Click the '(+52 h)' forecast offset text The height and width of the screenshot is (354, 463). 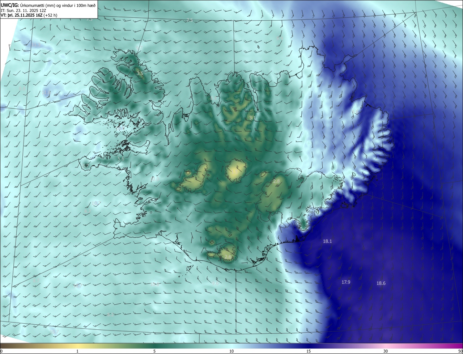(x=50, y=15)
